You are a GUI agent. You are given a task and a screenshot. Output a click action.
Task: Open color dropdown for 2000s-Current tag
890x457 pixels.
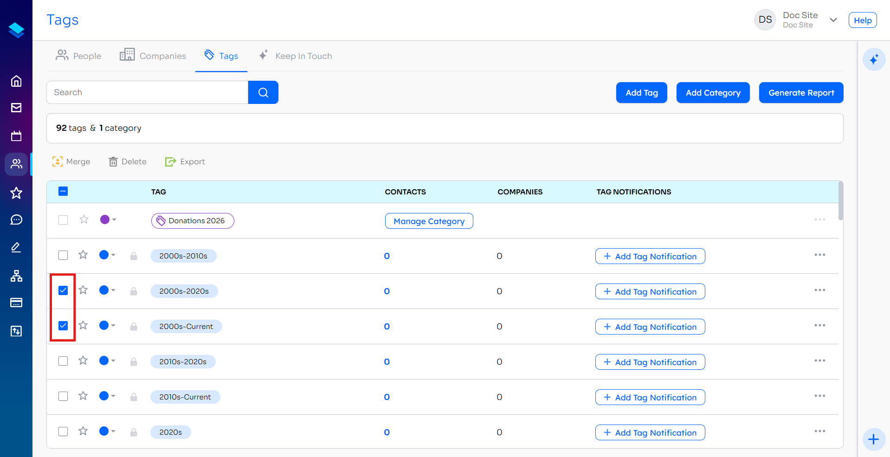pyautogui.click(x=108, y=325)
